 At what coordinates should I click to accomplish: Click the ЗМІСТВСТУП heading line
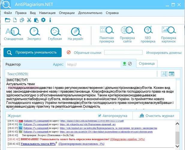tap(17, 80)
